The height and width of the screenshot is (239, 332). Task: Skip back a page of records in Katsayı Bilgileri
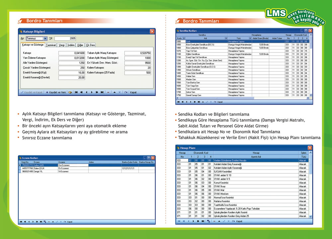tap(82, 92)
